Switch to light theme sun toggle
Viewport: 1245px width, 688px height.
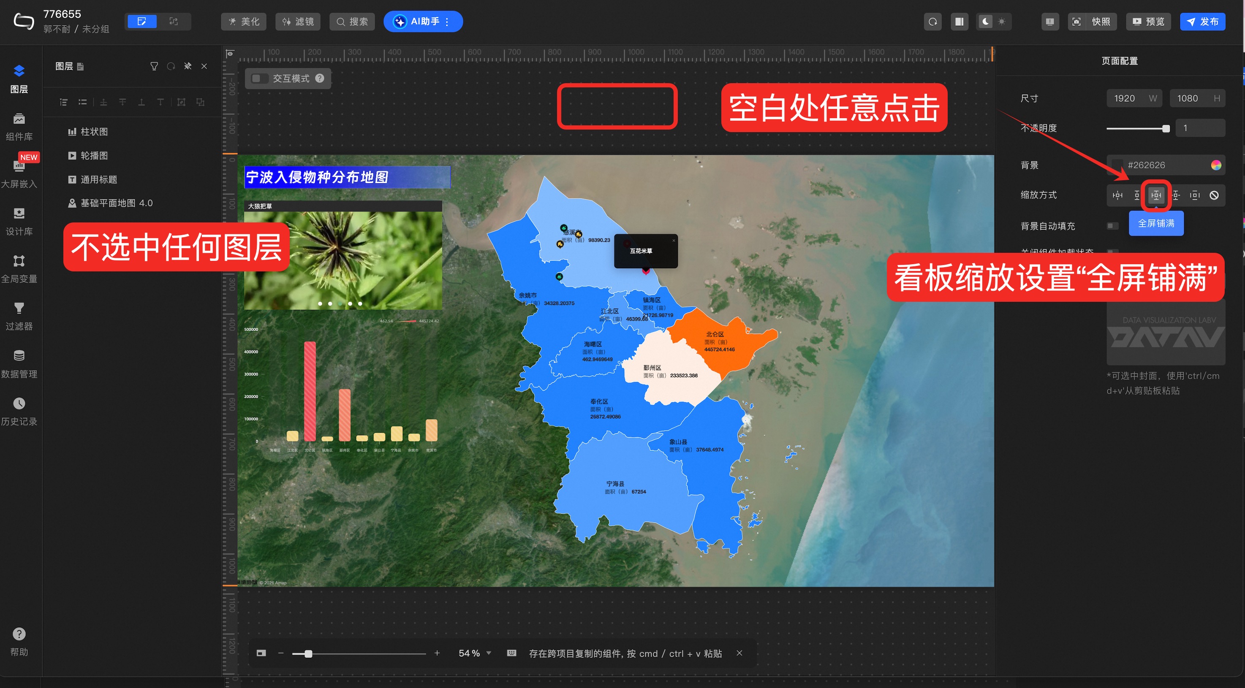1001,22
